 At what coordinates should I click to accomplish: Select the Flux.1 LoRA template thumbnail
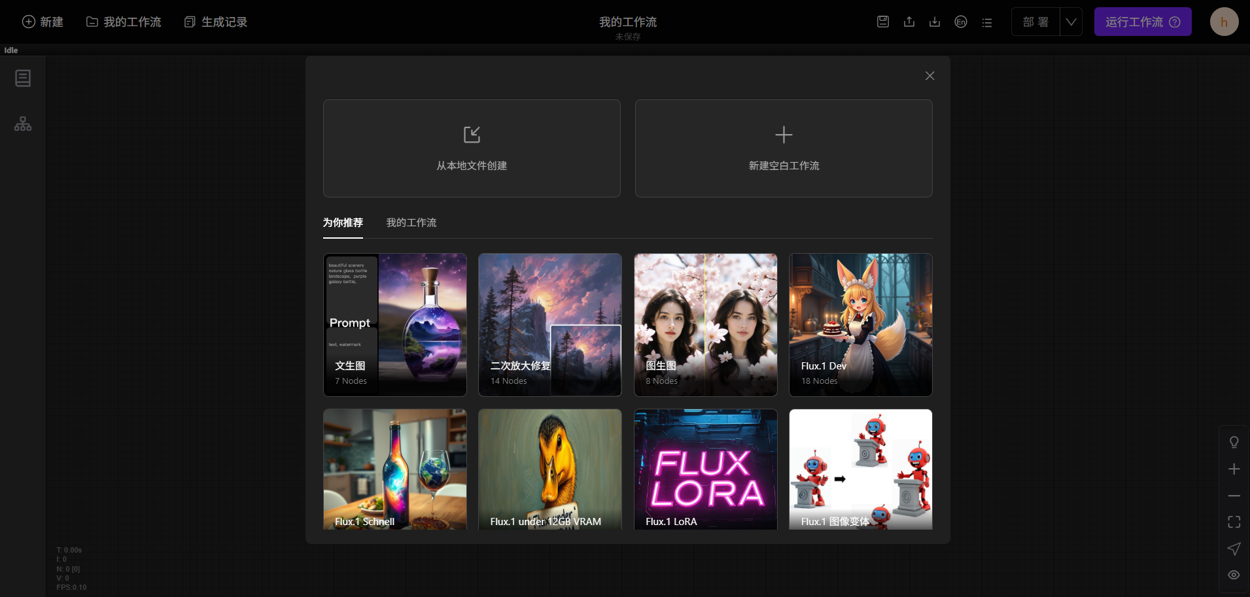(x=706, y=469)
